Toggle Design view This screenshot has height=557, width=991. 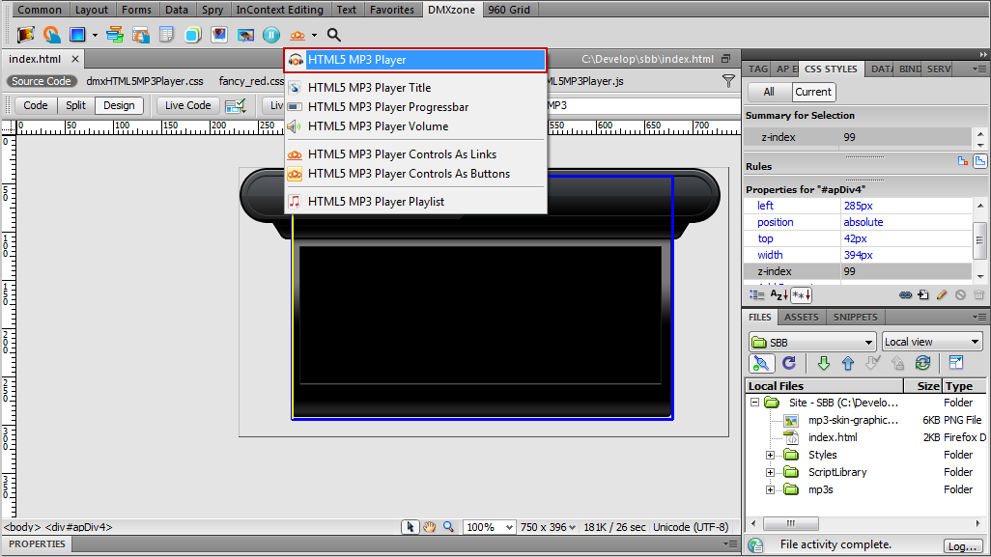coord(119,105)
